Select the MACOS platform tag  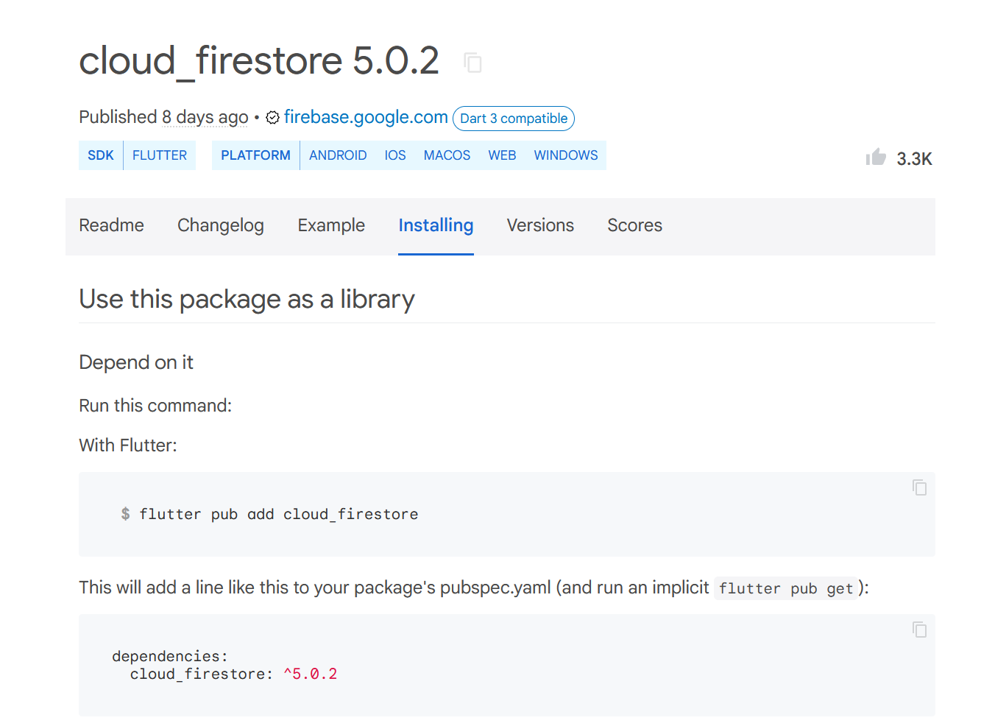pos(447,155)
